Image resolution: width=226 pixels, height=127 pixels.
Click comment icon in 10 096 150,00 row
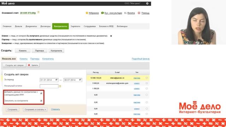click(x=147, y=78)
